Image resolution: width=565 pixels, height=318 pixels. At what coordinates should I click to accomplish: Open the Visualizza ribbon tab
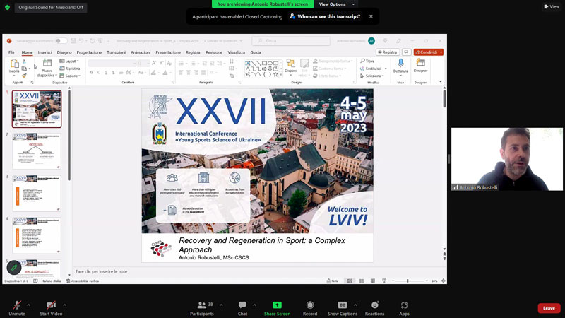[x=236, y=52]
